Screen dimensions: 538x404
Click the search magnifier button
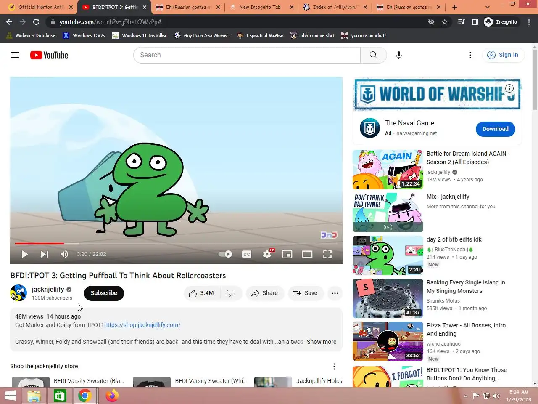click(373, 55)
